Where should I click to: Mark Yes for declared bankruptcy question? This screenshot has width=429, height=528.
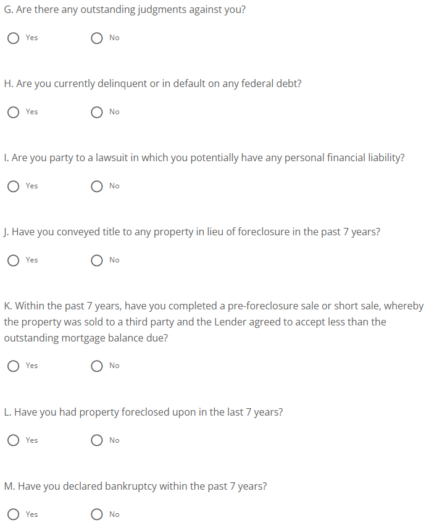[13, 514]
